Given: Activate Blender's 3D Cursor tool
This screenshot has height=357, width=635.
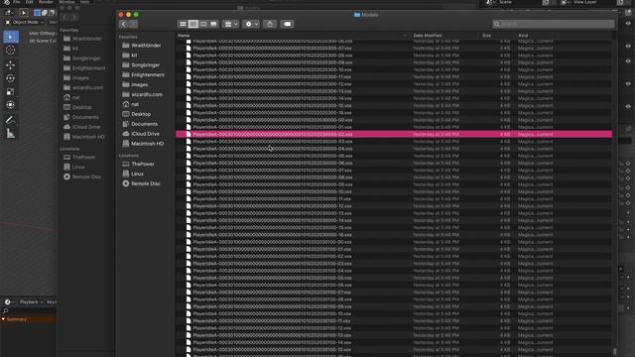Looking at the screenshot, I should click(x=11, y=51).
